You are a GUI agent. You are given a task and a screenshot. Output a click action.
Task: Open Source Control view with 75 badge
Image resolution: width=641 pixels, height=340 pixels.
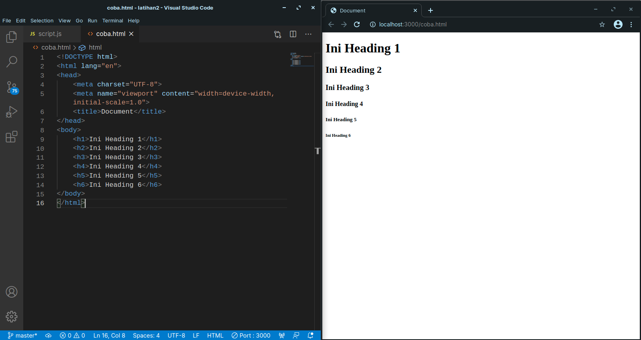pyautogui.click(x=12, y=87)
